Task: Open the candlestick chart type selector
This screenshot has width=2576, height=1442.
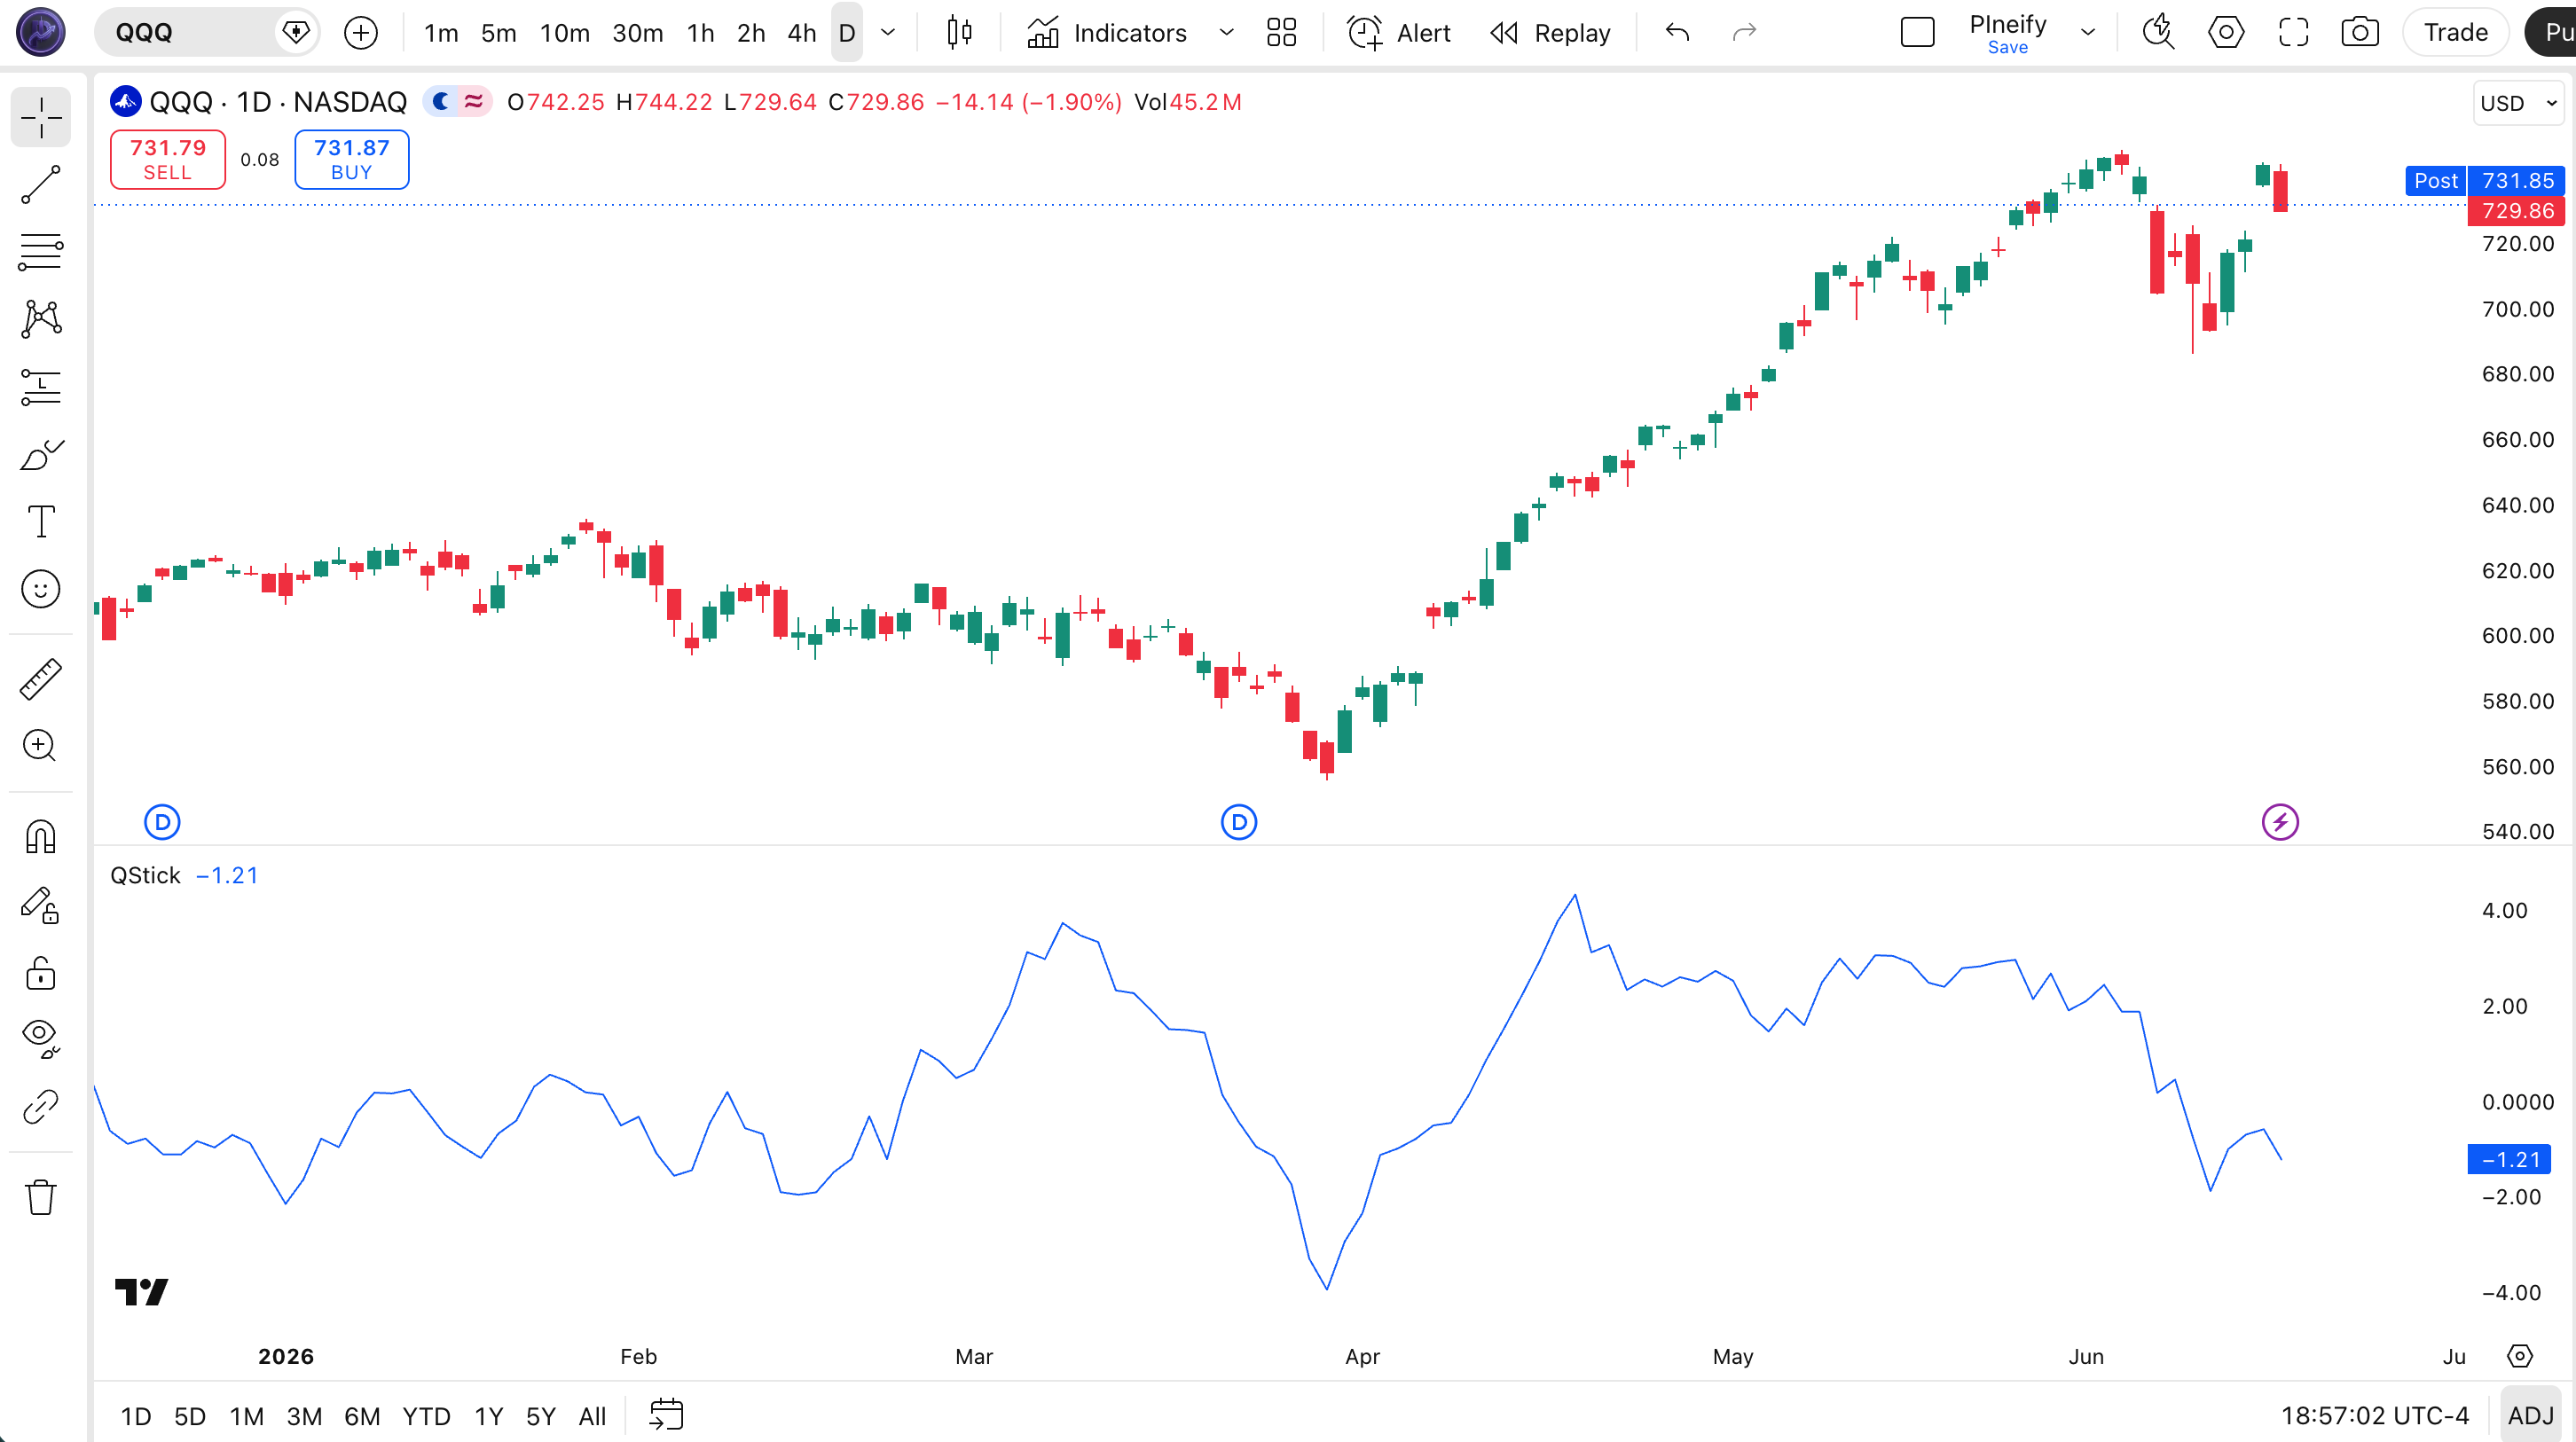Action: pyautogui.click(x=959, y=33)
